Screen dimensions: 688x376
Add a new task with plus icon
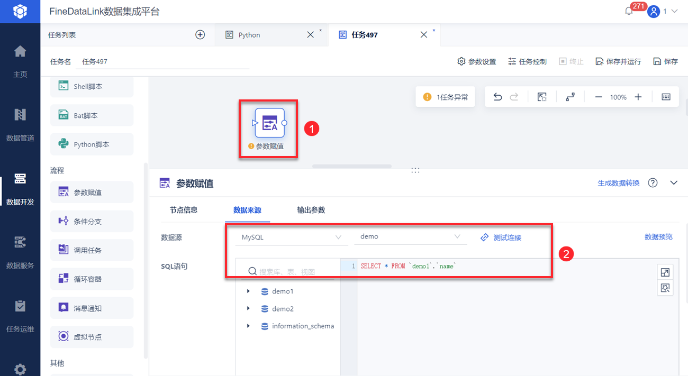[x=200, y=34]
